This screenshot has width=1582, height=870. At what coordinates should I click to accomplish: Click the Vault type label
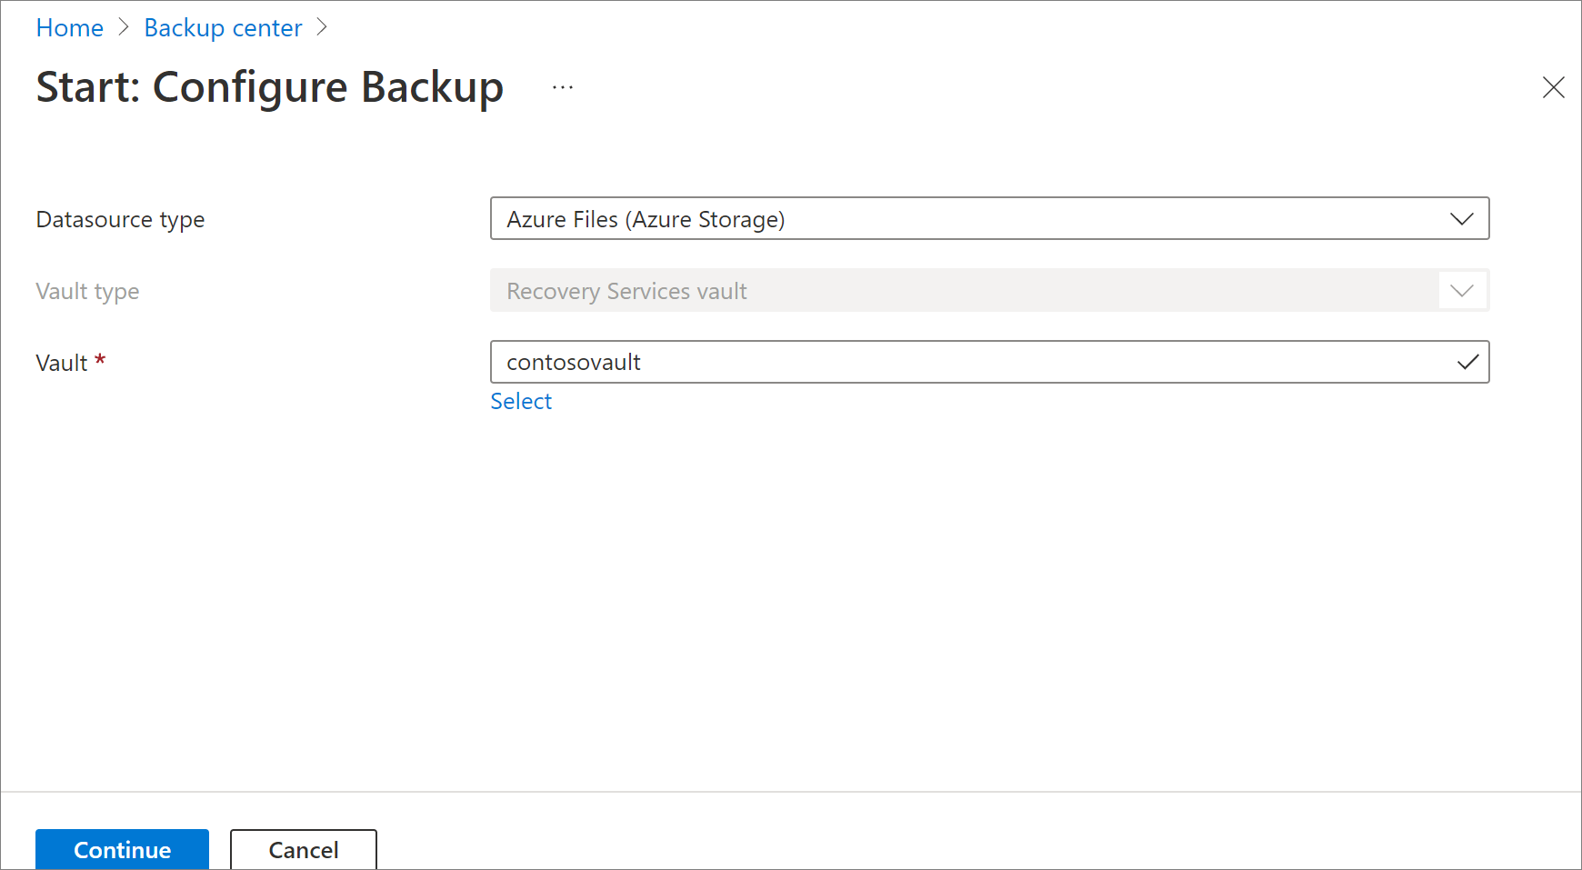coord(87,292)
